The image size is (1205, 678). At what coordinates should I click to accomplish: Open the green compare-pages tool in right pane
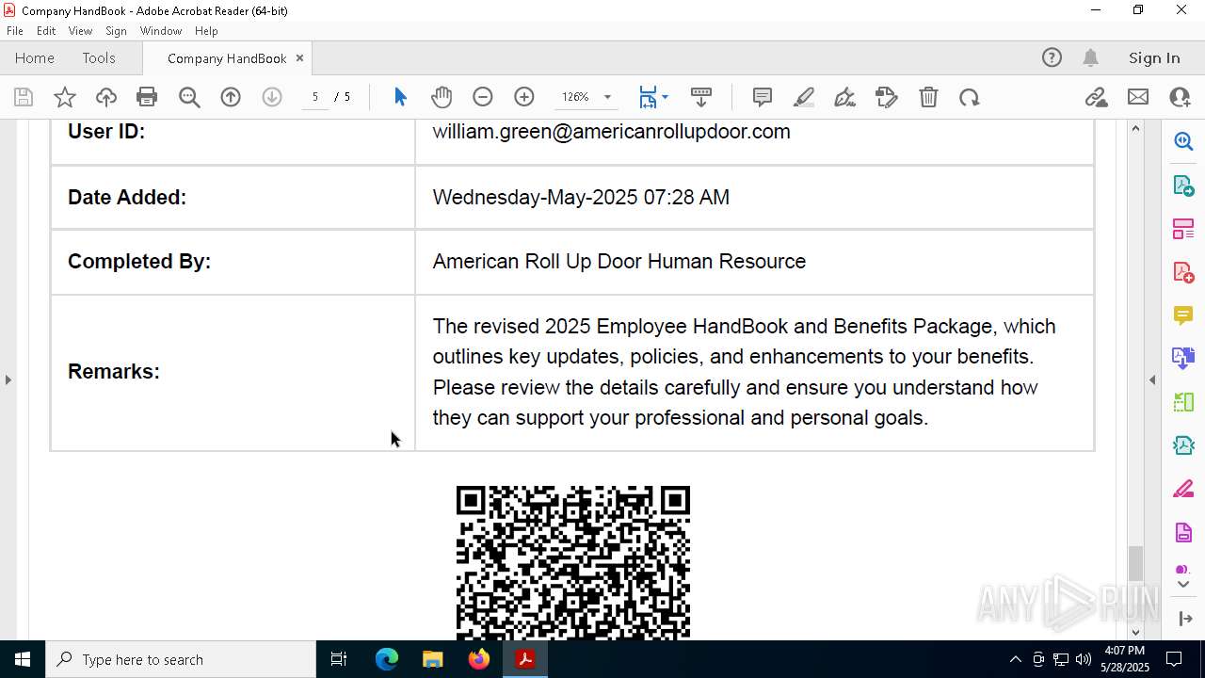pos(1183,403)
